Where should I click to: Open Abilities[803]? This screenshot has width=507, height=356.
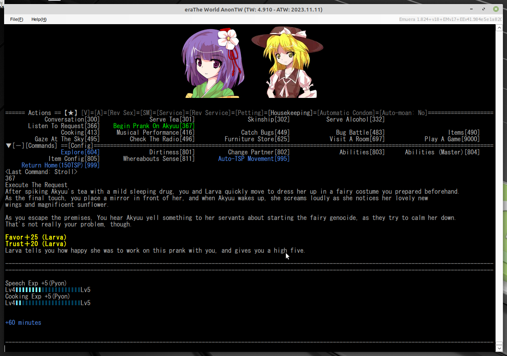[x=362, y=152]
